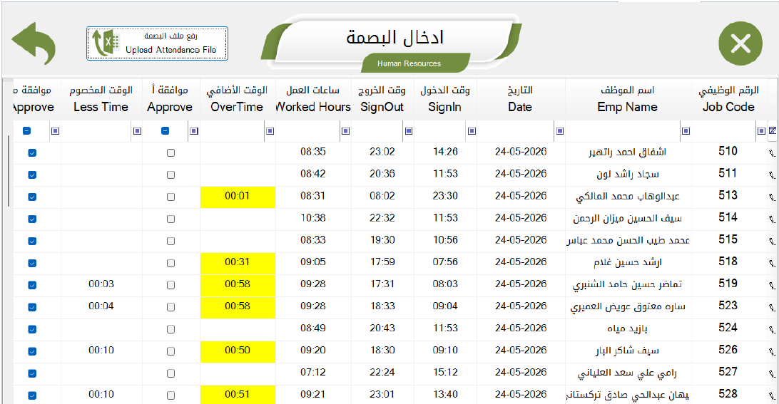Sort by the Less Time column header
This screenshot has width=779, height=404.
(x=101, y=99)
